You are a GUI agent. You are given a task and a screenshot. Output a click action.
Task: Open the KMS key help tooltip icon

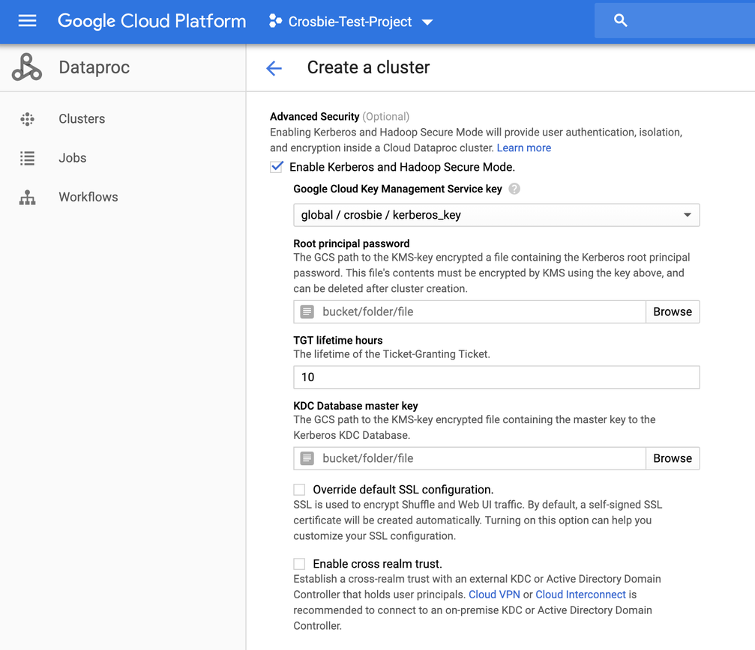(x=514, y=189)
